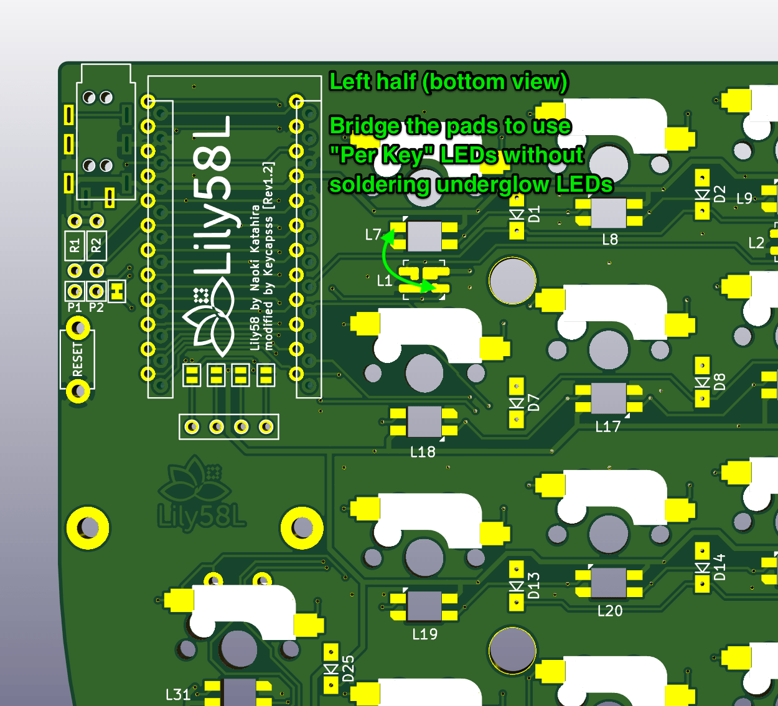Select the "Bridge the pads to use" line

coord(450,126)
